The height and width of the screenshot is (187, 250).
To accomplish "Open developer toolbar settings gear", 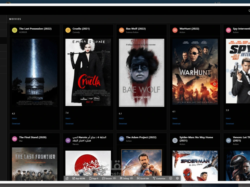I will [x=177, y=178].
